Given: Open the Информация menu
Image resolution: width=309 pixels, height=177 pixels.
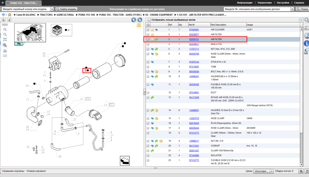Looking at the screenshot, I should pyautogui.click(x=244, y=3).
